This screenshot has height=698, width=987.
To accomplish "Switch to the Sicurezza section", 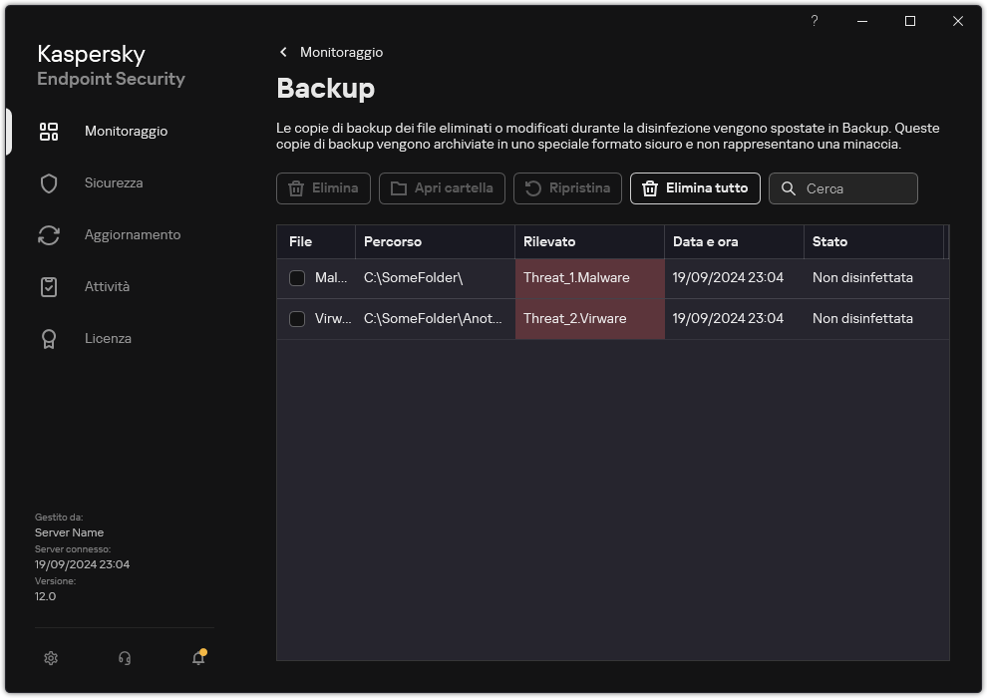I will (x=113, y=182).
